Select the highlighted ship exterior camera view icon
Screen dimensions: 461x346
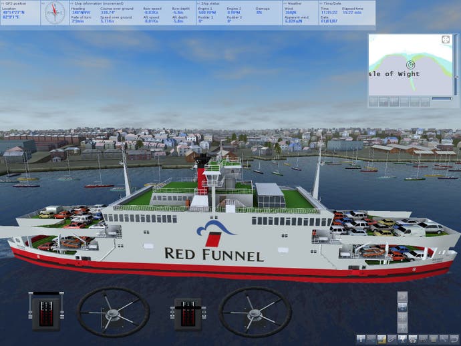tap(402, 307)
